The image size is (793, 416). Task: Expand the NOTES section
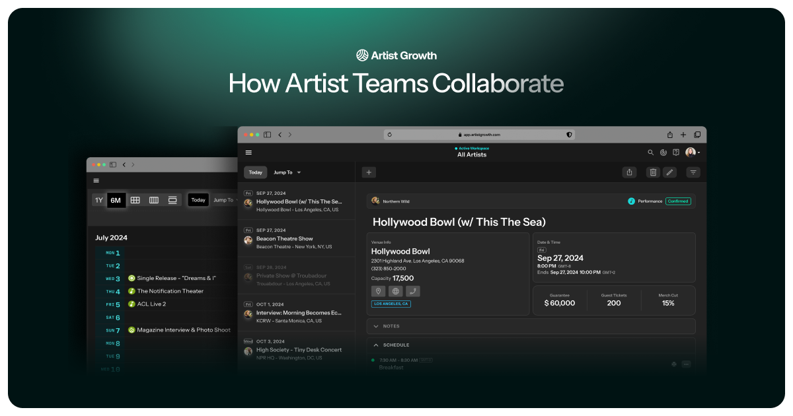(531, 326)
